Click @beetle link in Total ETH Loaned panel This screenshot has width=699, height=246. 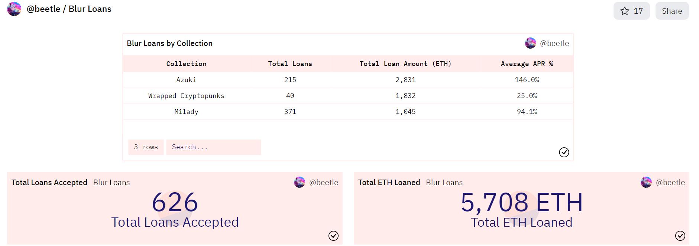(x=670, y=182)
